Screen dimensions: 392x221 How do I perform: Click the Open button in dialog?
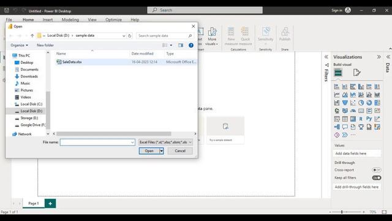pyautogui.click(x=149, y=151)
